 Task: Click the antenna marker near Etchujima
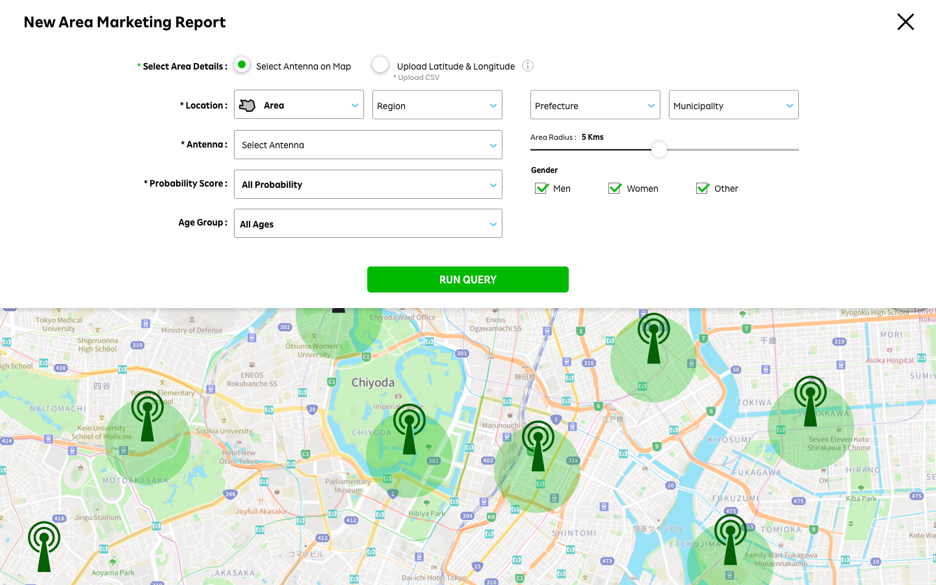coord(730,539)
